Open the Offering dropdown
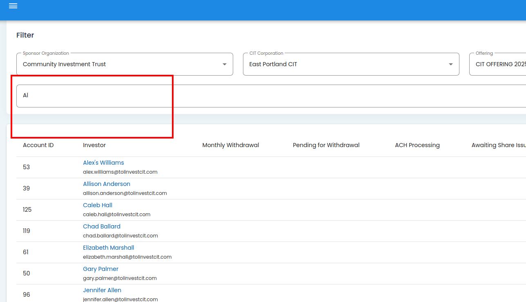This screenshot has height=302, width=526. coord(498,64)
